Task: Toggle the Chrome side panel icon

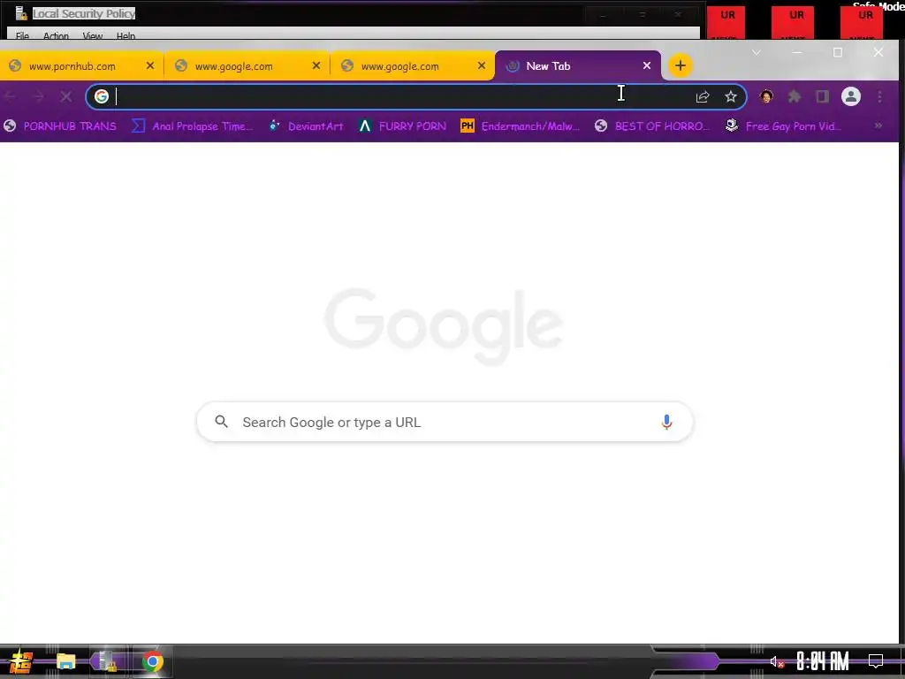Action: 823,96
